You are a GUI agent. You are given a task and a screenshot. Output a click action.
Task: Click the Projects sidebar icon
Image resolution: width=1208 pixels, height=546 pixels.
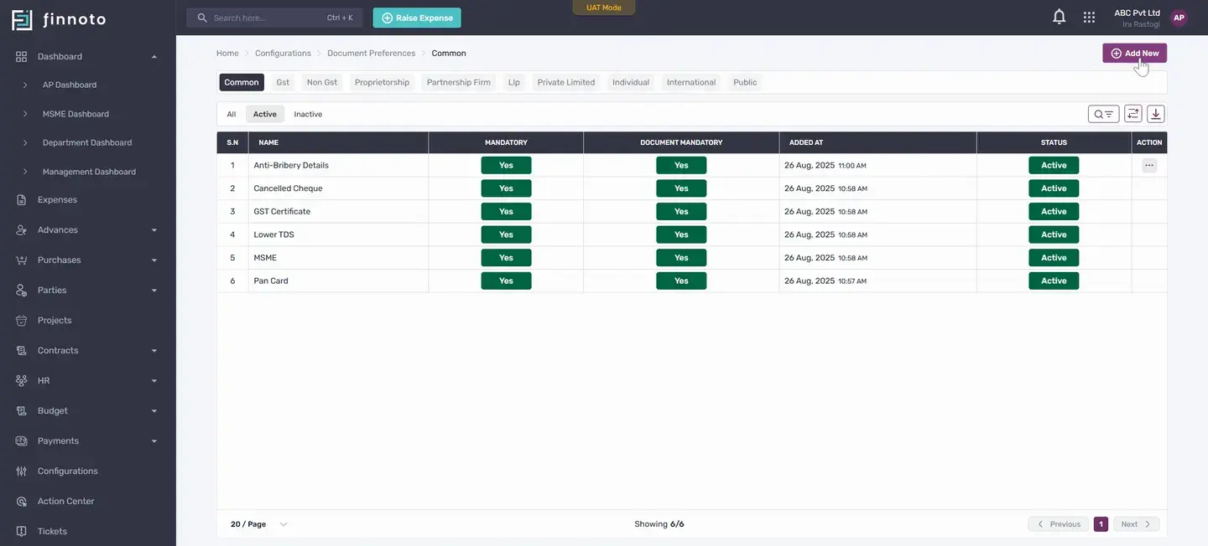22,320
